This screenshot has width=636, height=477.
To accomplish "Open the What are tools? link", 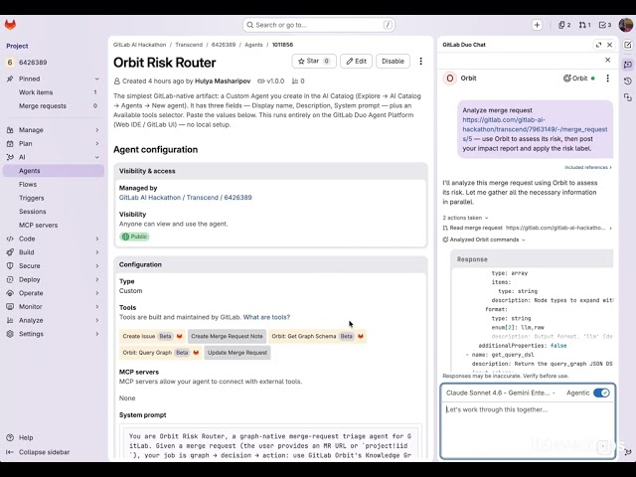I will [x=266, y=317].
